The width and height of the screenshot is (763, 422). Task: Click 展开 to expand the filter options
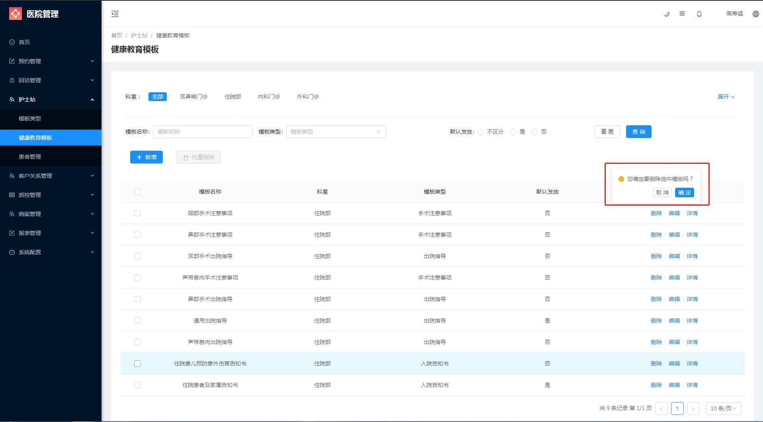click(x=726, y=97)
